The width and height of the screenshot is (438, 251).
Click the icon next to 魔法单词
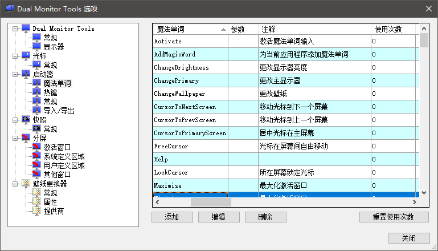[x=36, y=83]
